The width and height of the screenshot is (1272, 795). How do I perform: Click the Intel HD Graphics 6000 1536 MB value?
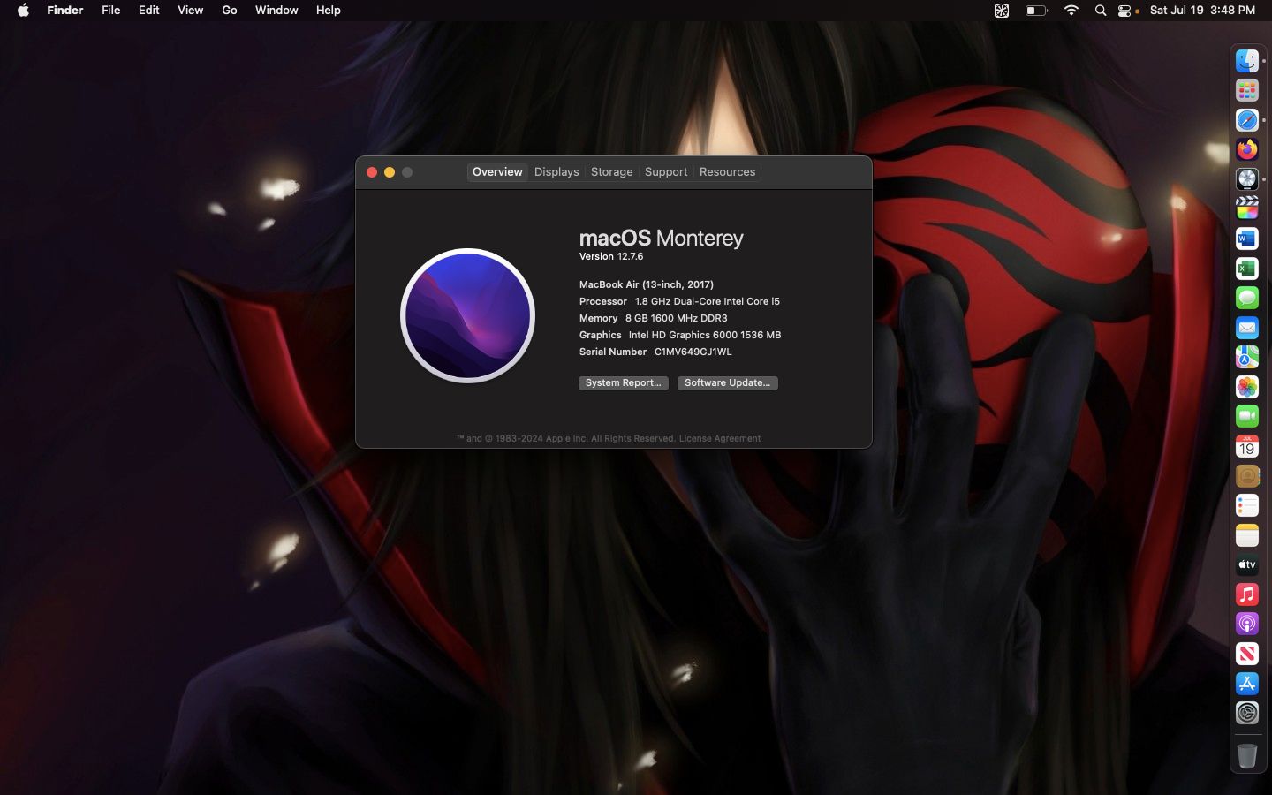[x=705, y=335]
